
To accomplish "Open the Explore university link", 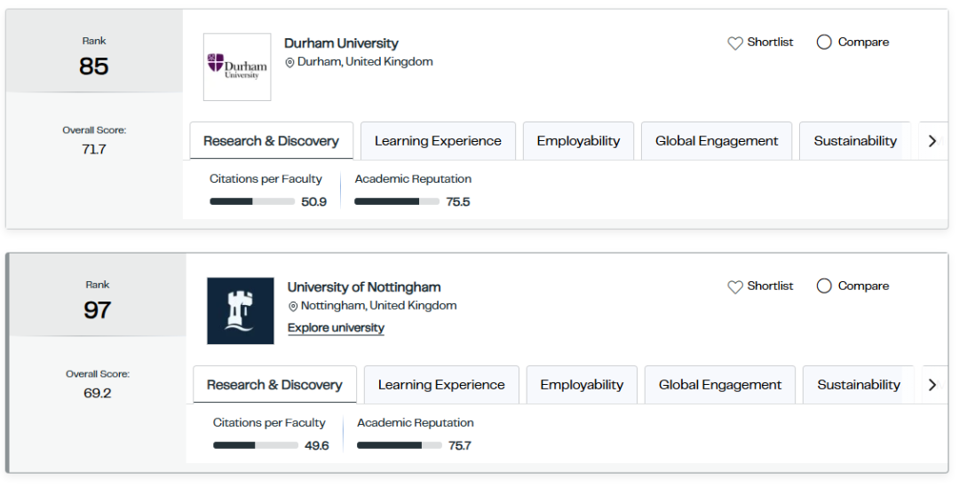I will tap(336, 328).
